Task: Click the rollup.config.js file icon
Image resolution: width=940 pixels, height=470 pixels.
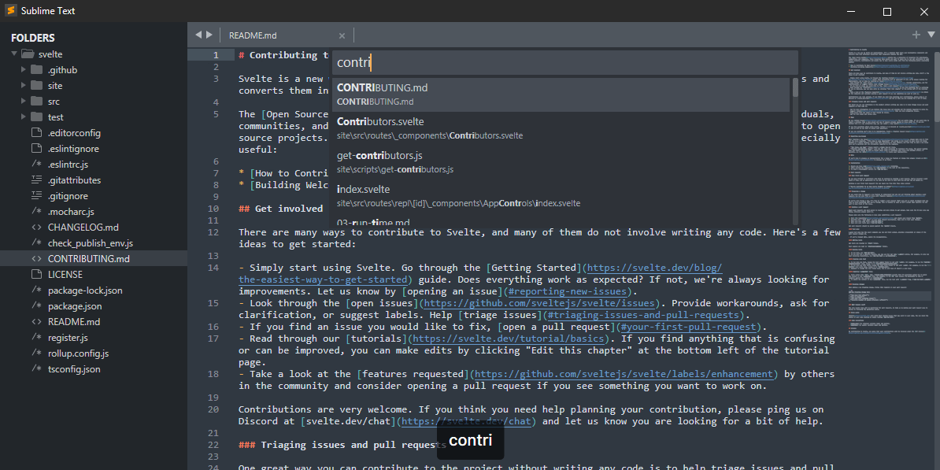Action: (36, 353)
